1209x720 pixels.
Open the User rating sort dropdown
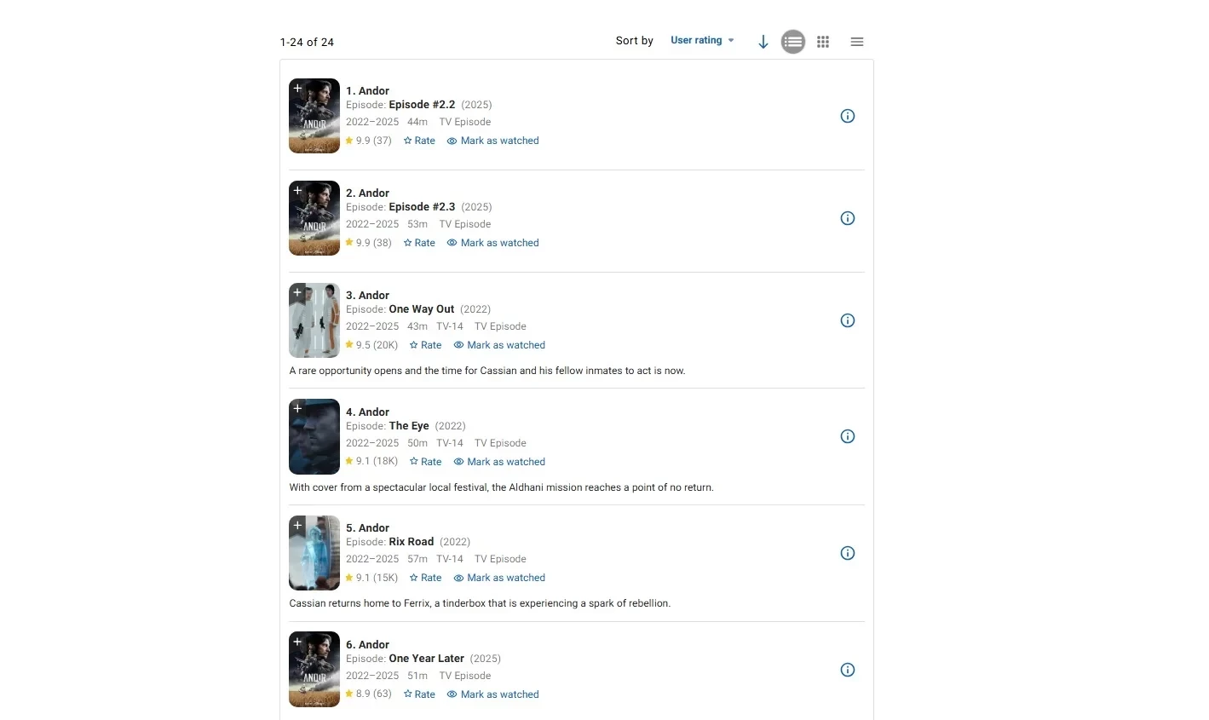(x=702, y=40)
